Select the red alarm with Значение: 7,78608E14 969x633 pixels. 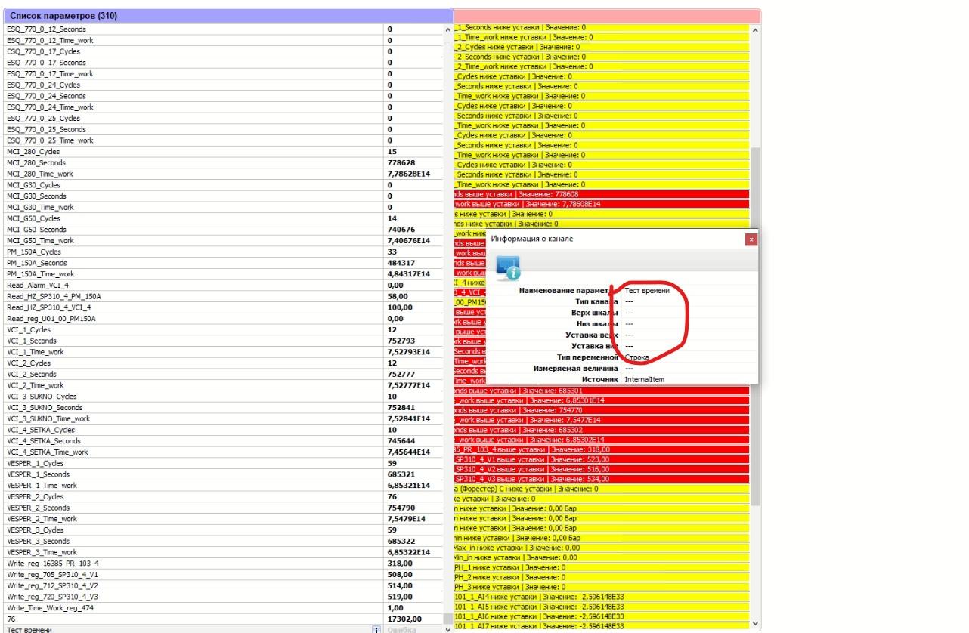(601, 204)
